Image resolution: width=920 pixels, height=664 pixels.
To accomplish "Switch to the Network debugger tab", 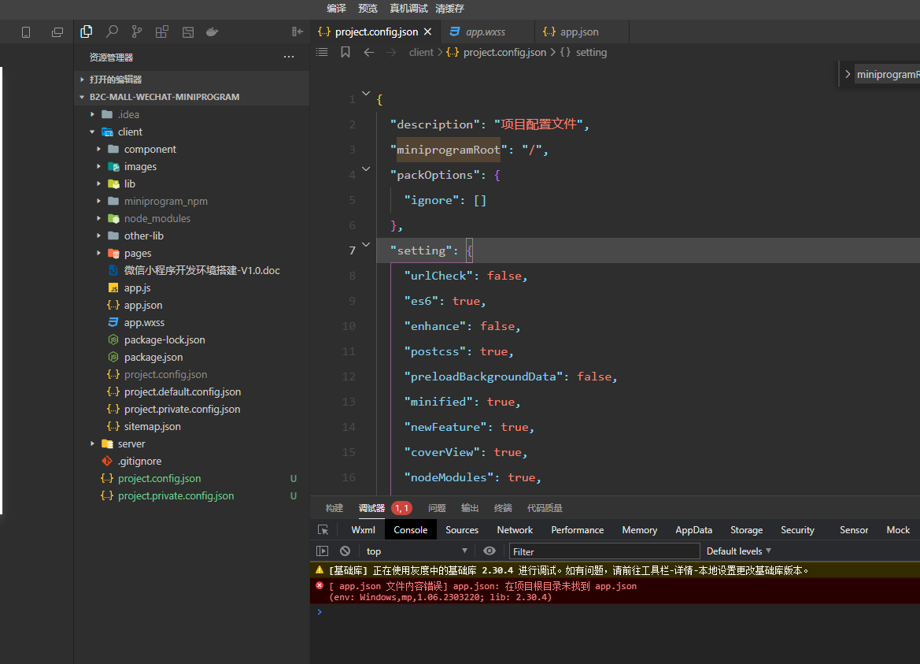I will click(515, 530).
